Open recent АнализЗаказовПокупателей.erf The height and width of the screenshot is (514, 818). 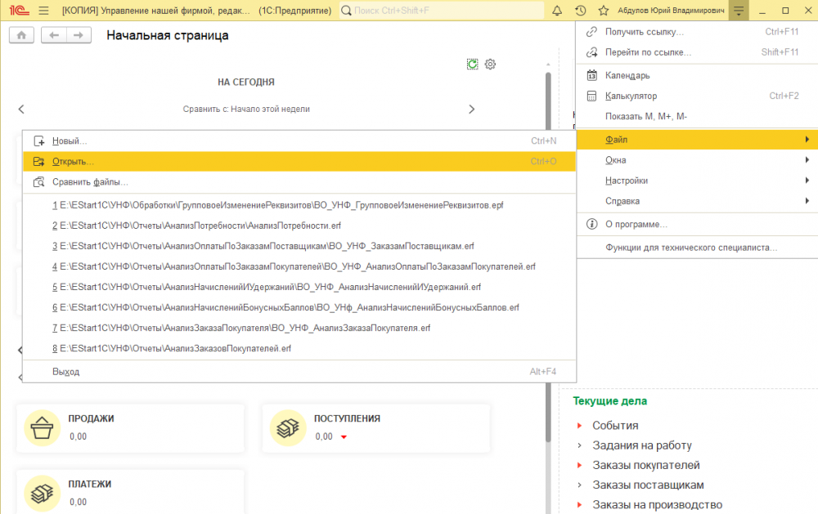(299, 348)
